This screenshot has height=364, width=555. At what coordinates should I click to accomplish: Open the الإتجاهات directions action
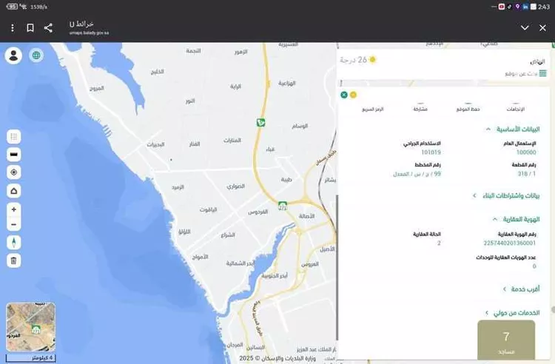pos(515,108)
